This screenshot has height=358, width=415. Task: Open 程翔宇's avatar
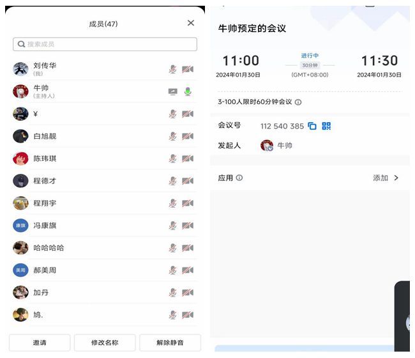20,203
